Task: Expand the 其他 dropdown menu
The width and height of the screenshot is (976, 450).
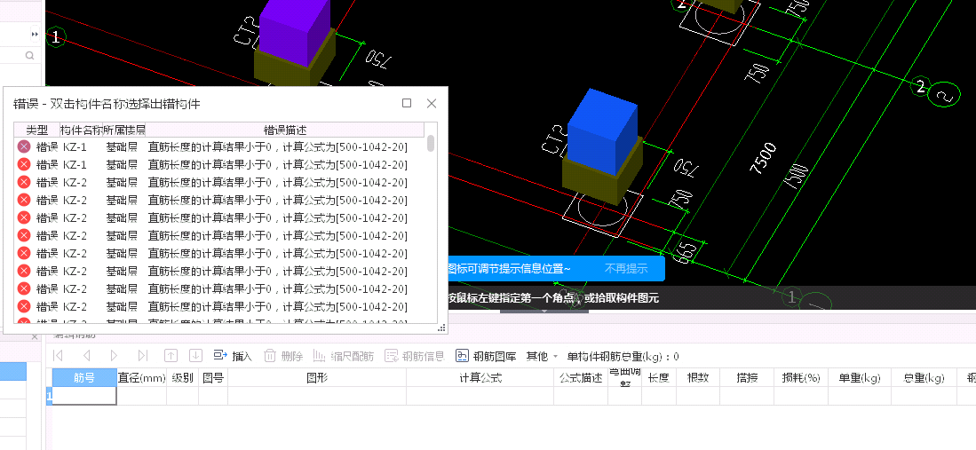Action: coord(542,356)
